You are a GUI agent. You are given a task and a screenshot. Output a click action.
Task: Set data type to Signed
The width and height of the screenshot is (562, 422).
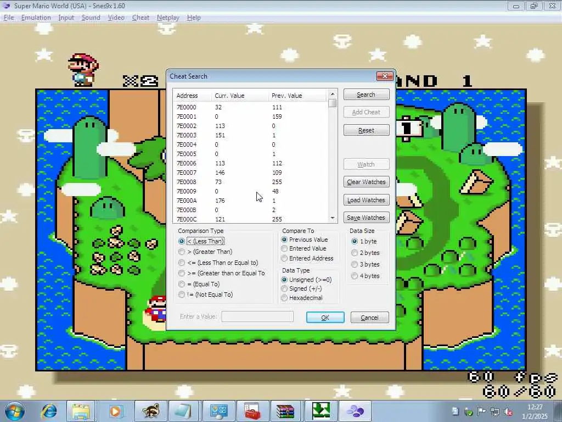302,288
